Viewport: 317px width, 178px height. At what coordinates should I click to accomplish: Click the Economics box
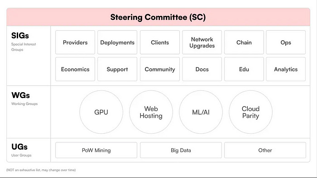pos(75,69)
